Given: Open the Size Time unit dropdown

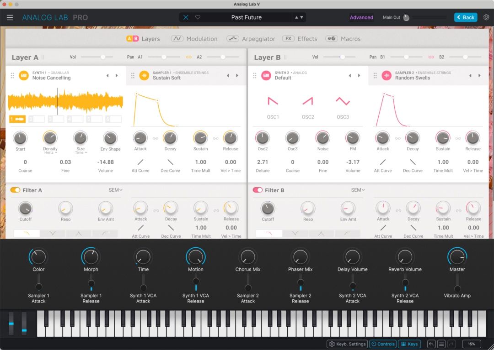Looking at the screenshot, I should tap(81, 153).
